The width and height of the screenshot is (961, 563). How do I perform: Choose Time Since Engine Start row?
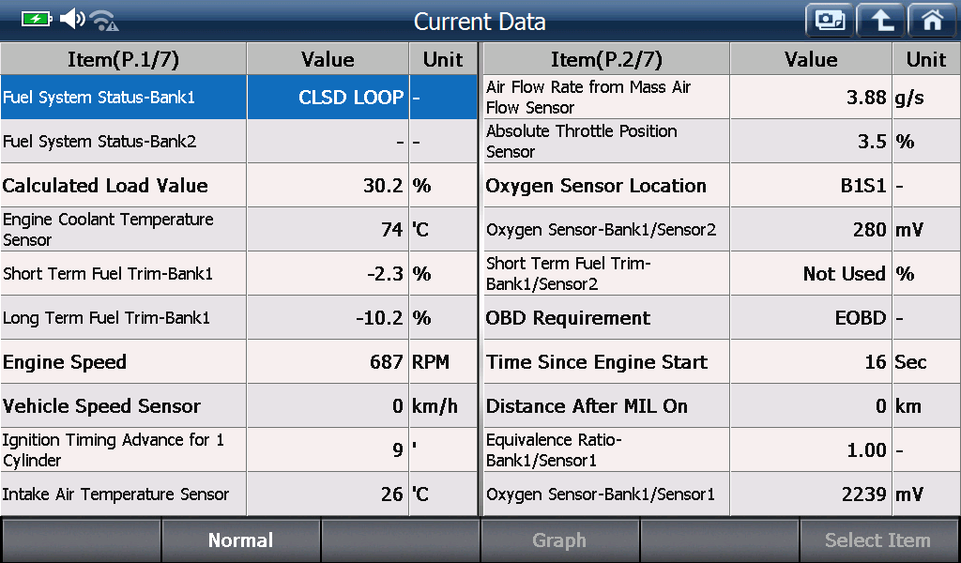point(722,362)
